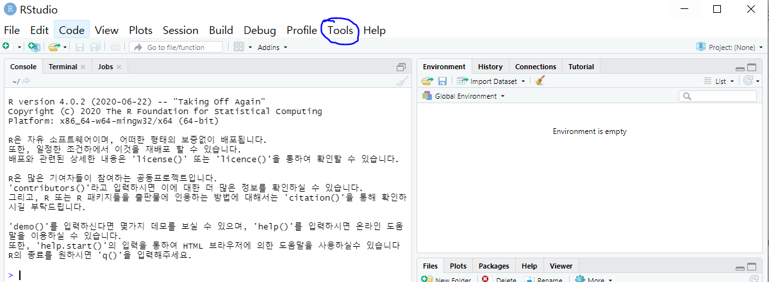769x282 pixels.
Task: Switch to the History tab
Action: click(x=490, y=67)
